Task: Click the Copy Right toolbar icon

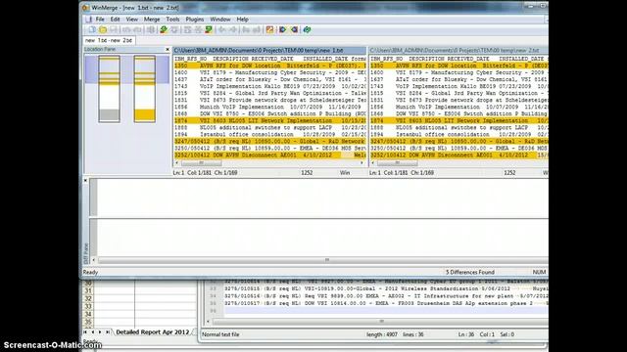Action: click(221, 29)
